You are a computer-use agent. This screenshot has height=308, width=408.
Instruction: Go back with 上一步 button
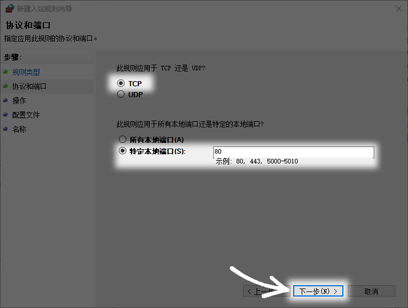click(266, 291)
